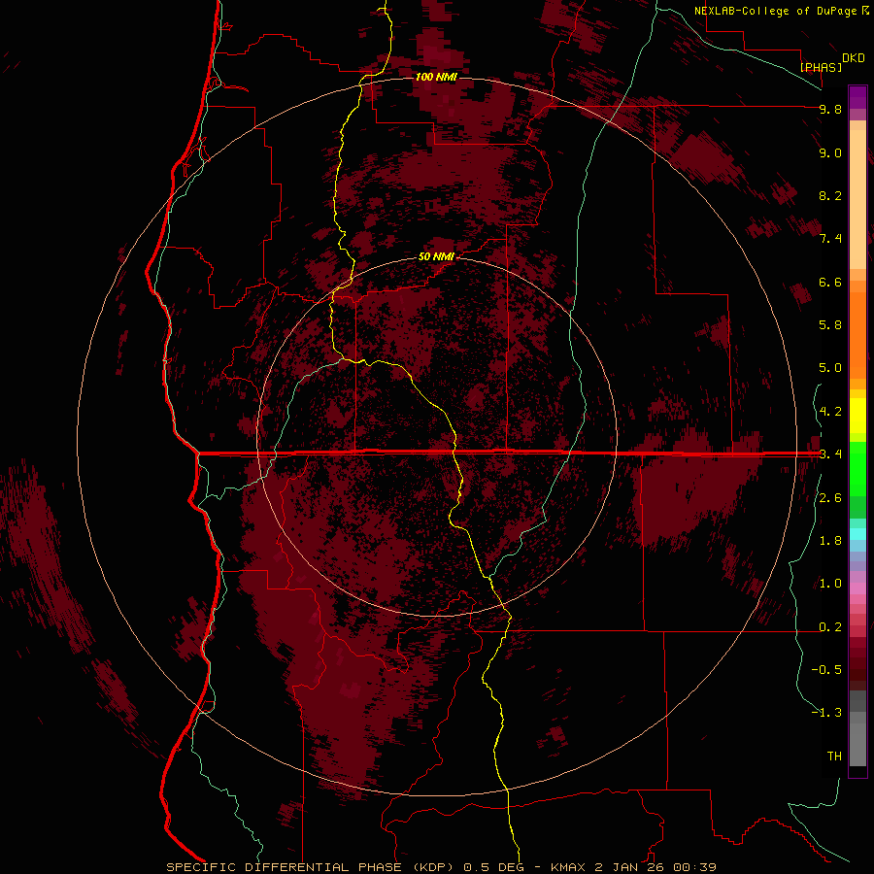874x874 pixels.
Task: Click the 2 JAN 26 00:39 timestamp
Action: click(x=656, y=867)
